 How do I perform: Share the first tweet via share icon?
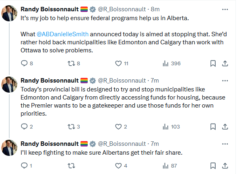click(x=225, y=63)
